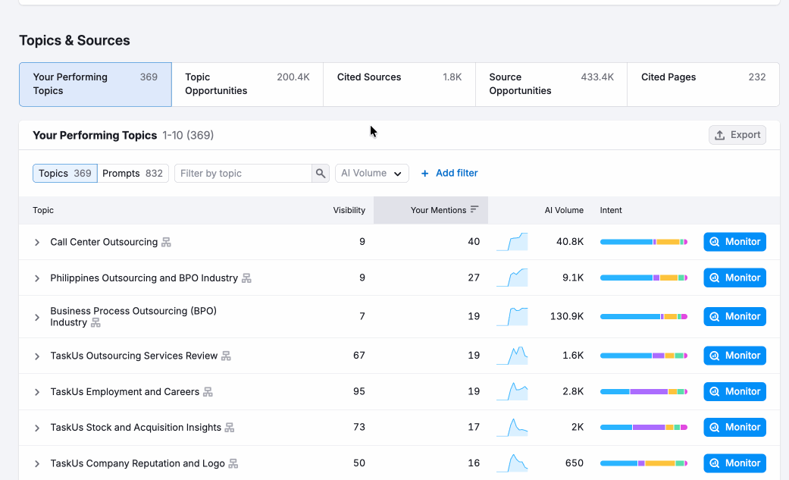Click the hierarchy icon beside TaskUs Company Reputation and Logo
The image size is (789, 480).
point(233,463)
